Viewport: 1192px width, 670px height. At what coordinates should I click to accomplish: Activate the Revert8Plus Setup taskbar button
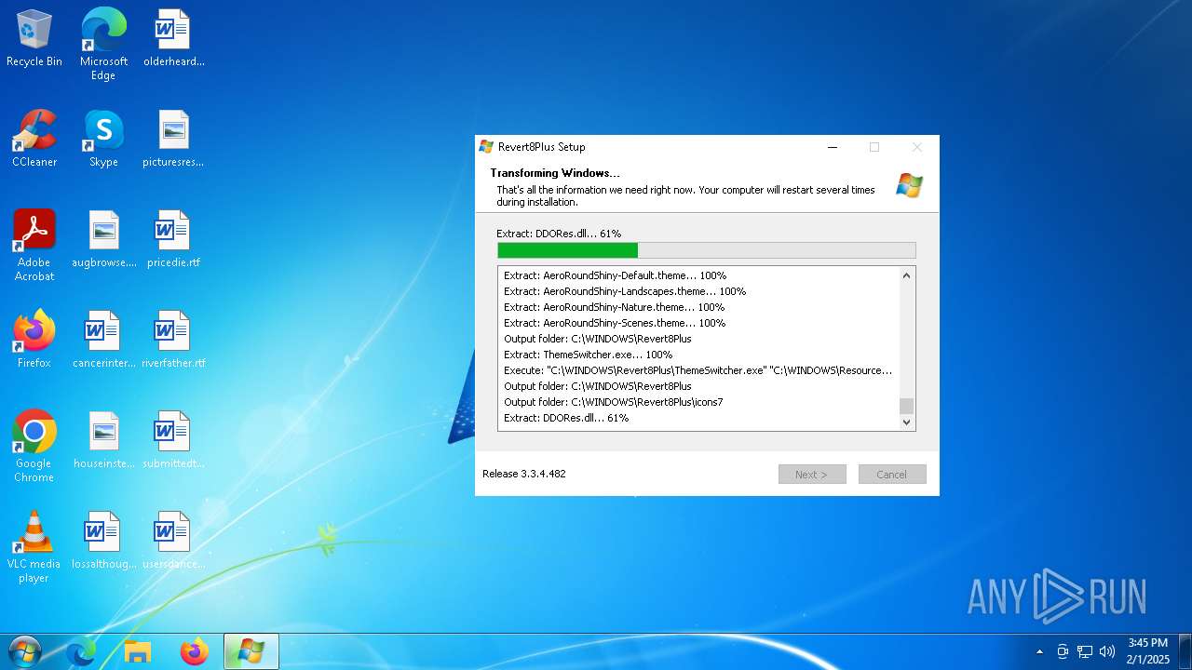[x=251, y=651]
